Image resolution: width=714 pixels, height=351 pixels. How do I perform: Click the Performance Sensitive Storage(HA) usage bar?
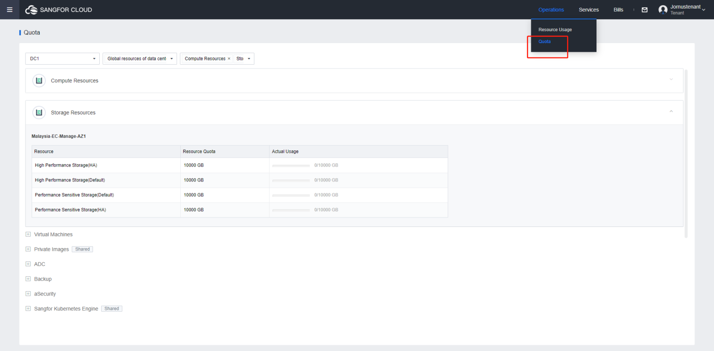coord(291,210)
